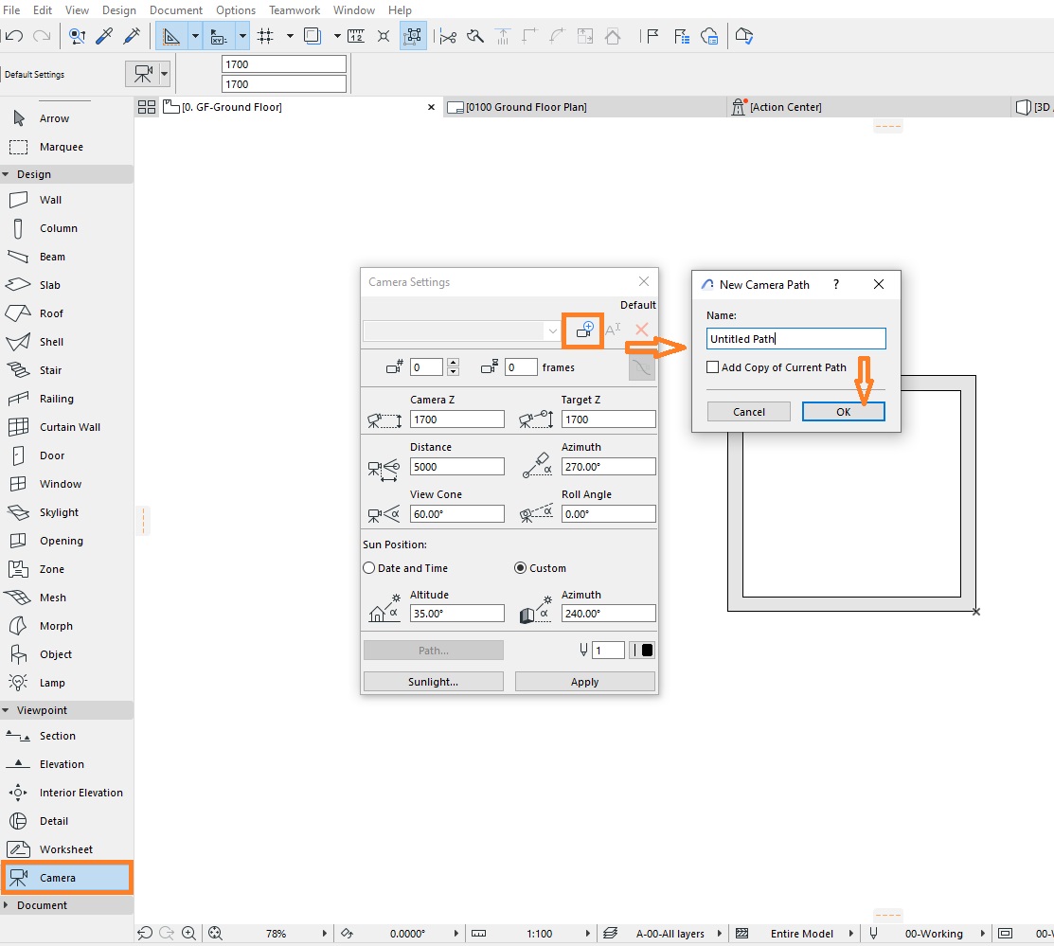Viewport: 1054px width, 946px height.
Task: Click the Name field showing Untitled Path
Action: 795,338
